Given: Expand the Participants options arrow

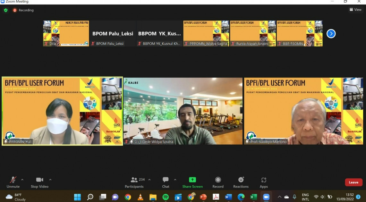Looking at the screenshot, I should [149, 180].
